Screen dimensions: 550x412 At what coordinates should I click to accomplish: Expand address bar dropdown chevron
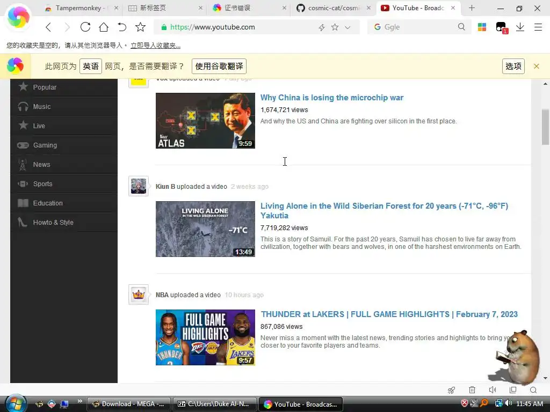pos(348,27)
